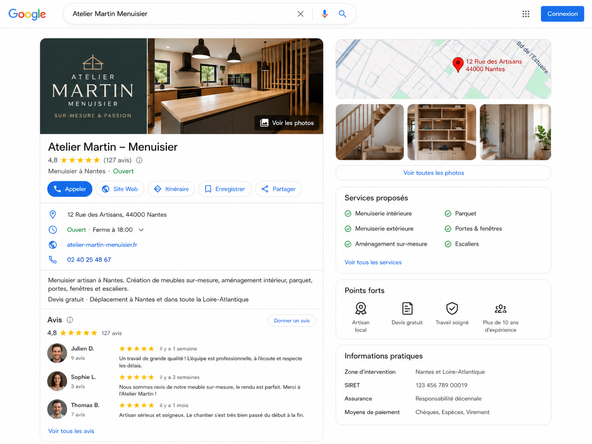The image size is (592, 444).
Task: Click the info icon beside 127 avis rating
Action: point(139,160)
